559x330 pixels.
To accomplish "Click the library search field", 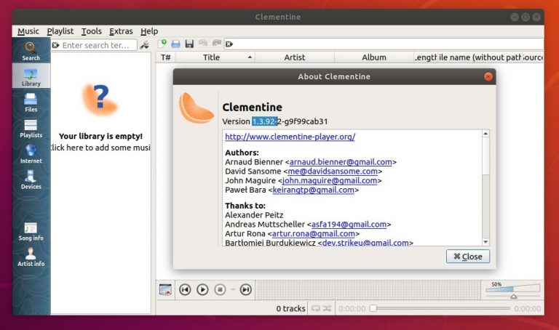I will 95,45.
